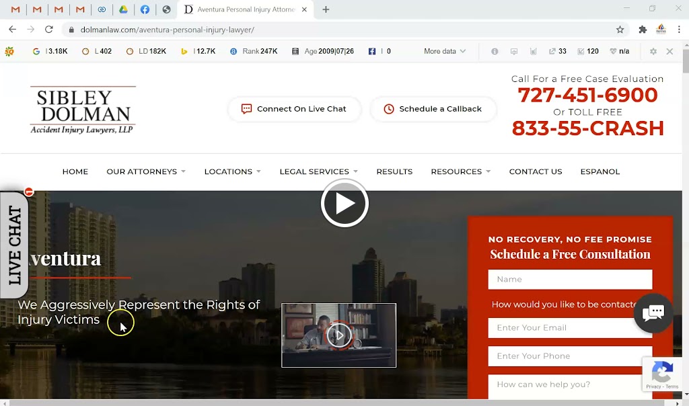Switch to the Google Drive tab
The height and width of the screenshot is (406, 689).
coord(123,9)
